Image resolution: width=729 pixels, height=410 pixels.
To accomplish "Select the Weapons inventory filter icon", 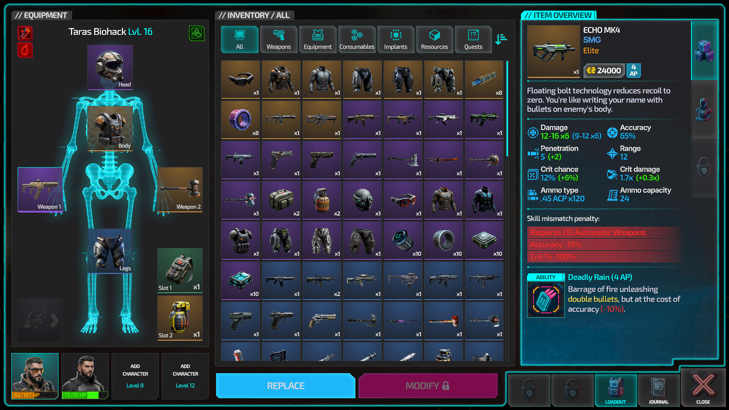I will [x=278, y=39].
